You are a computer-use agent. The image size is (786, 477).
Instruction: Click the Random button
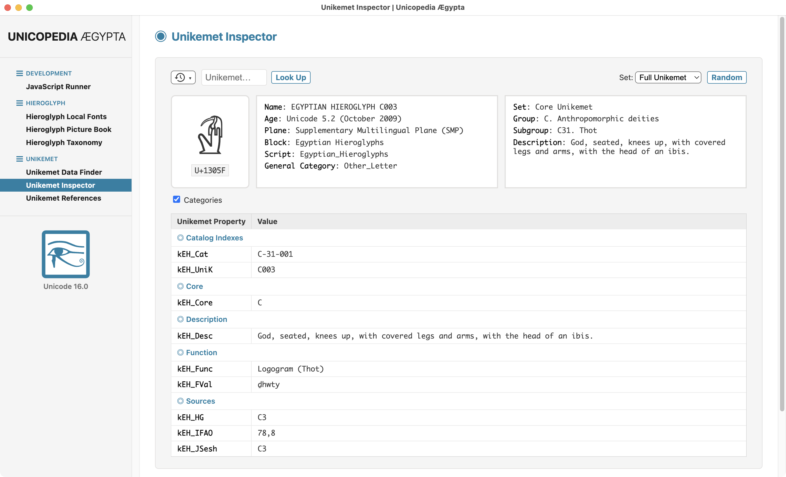(x=726, y=77)
